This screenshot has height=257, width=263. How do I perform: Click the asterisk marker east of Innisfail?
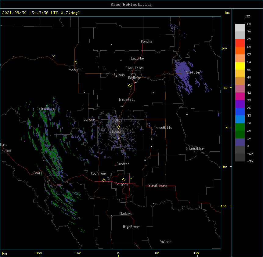pyautogui.click(x=153, y=92)
